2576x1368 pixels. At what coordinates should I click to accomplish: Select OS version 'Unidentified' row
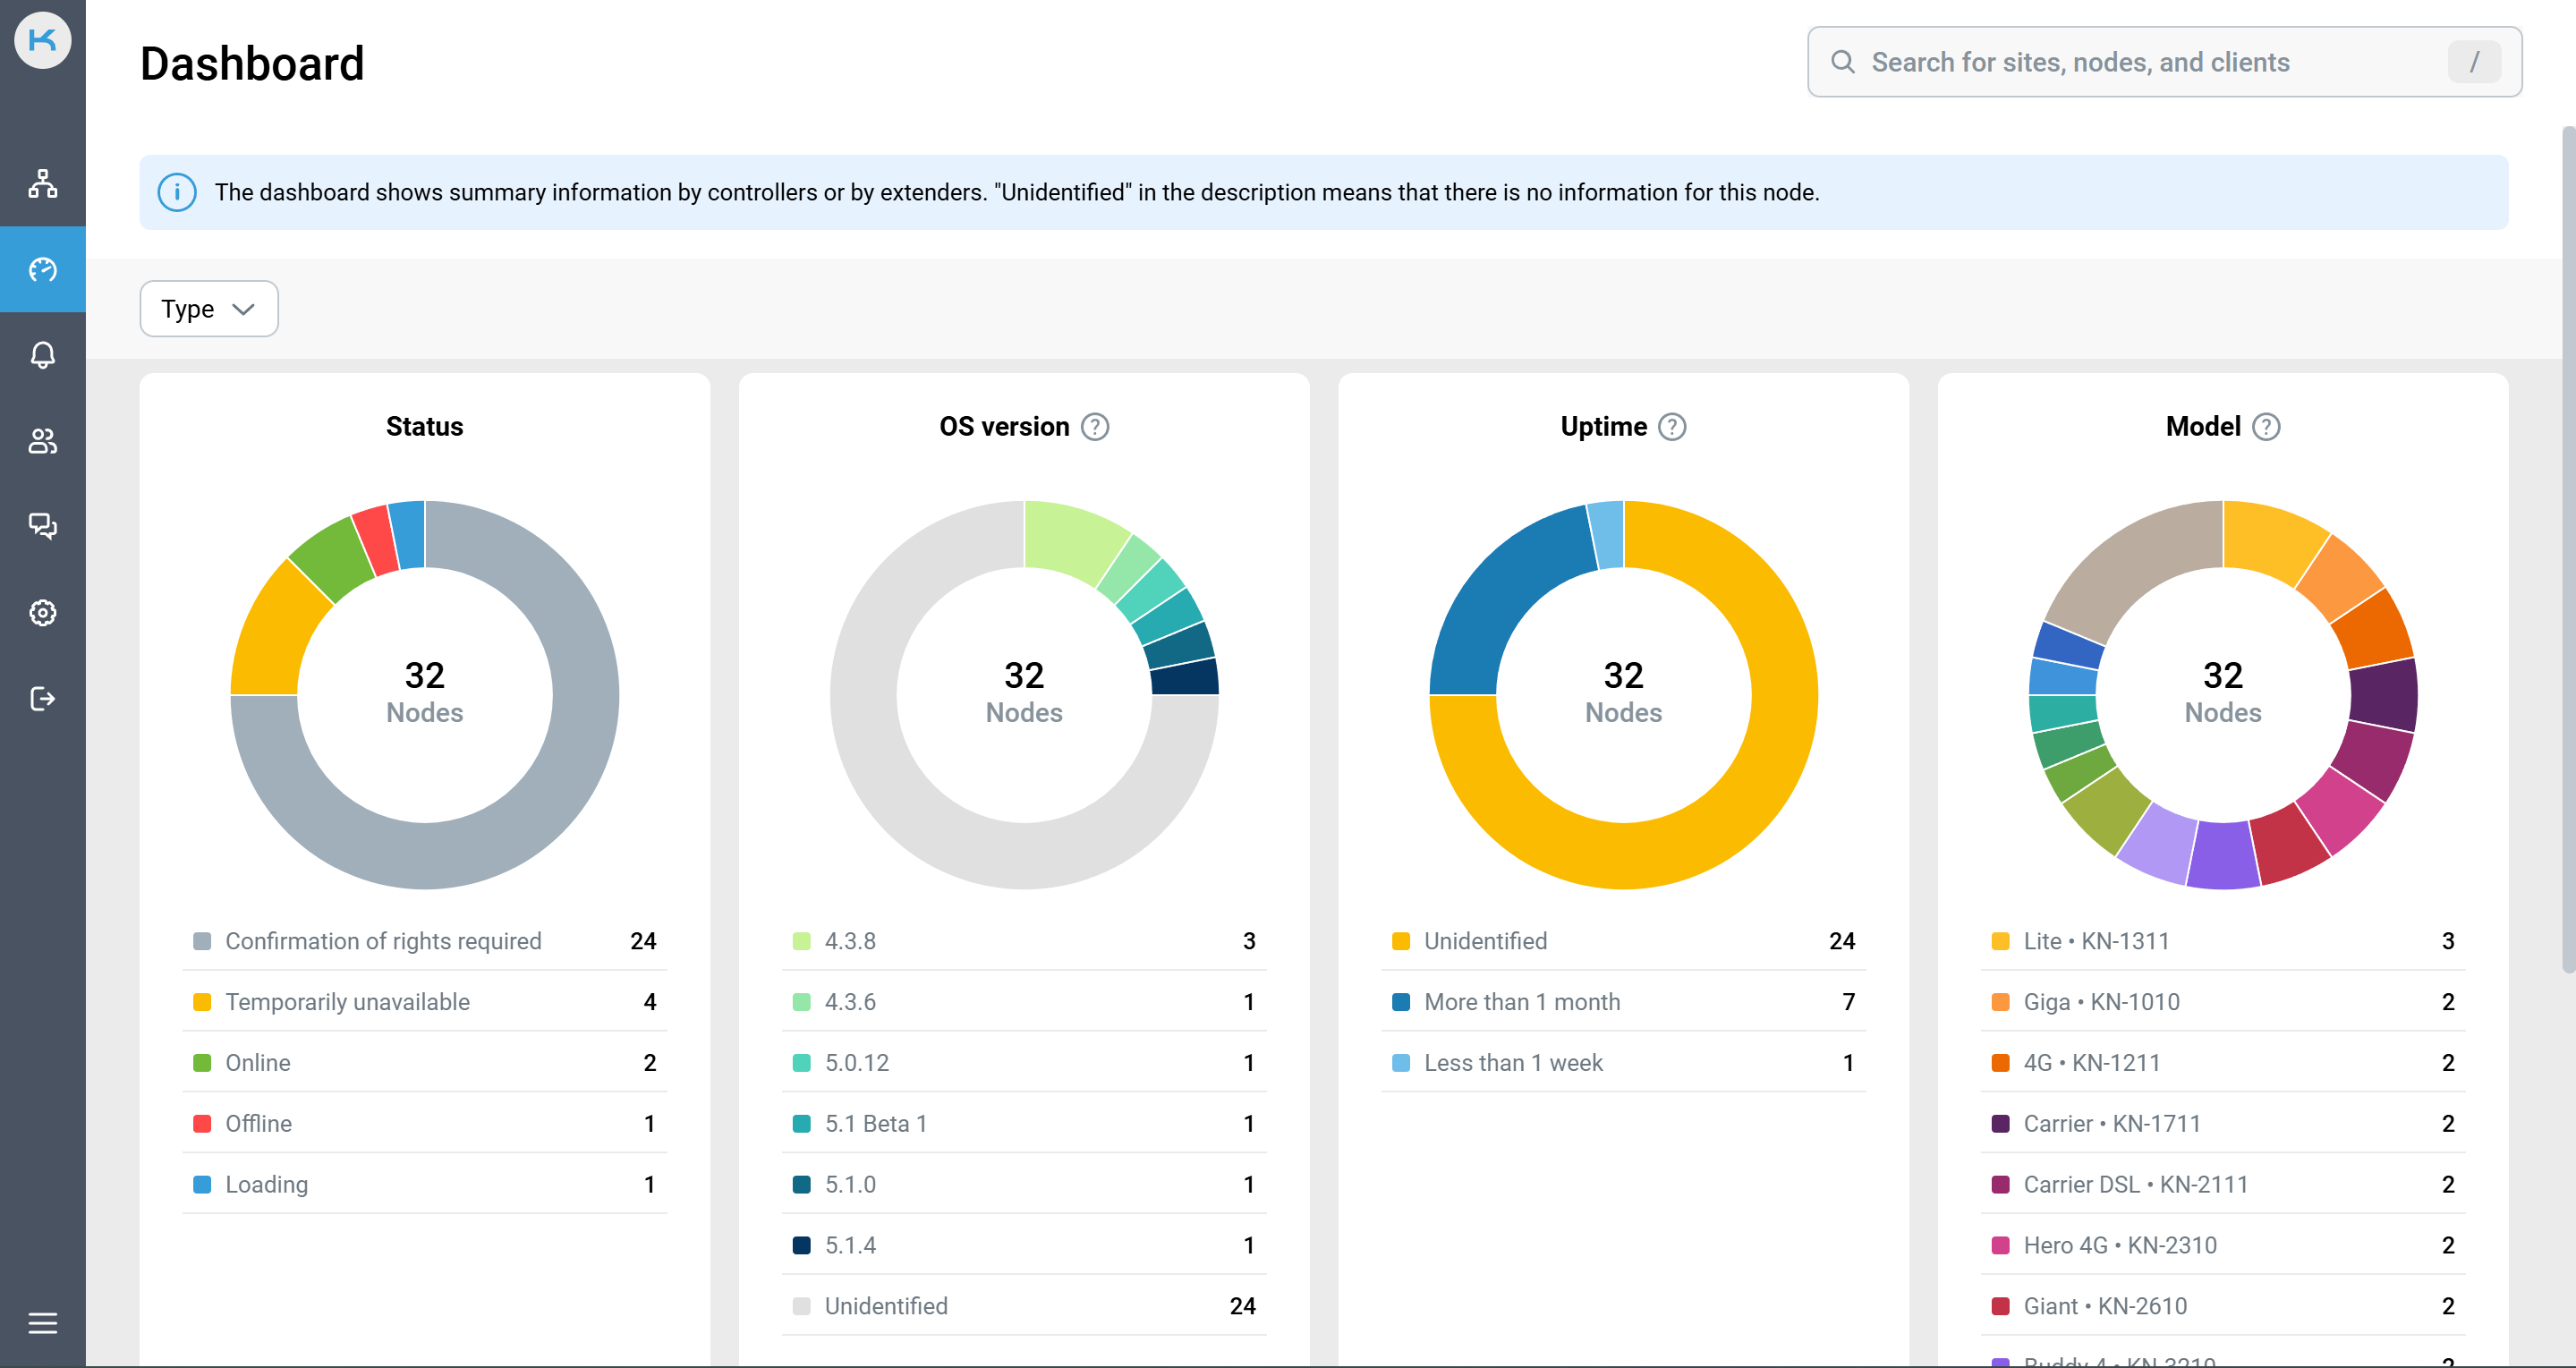pyautogui.click(x=1024, y=1306)
